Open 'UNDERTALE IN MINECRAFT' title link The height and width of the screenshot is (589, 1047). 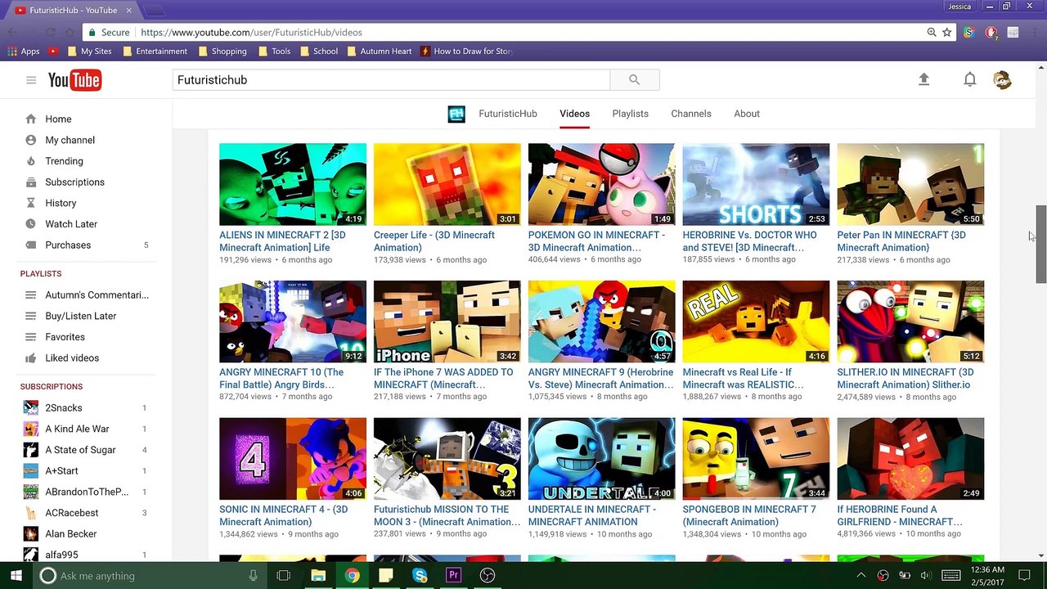click(592, 515)
